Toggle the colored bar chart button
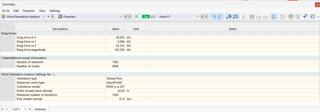Image resolution: width=320 pixels, height=112 pixels. pyautogui.click(x=274, y=17)
